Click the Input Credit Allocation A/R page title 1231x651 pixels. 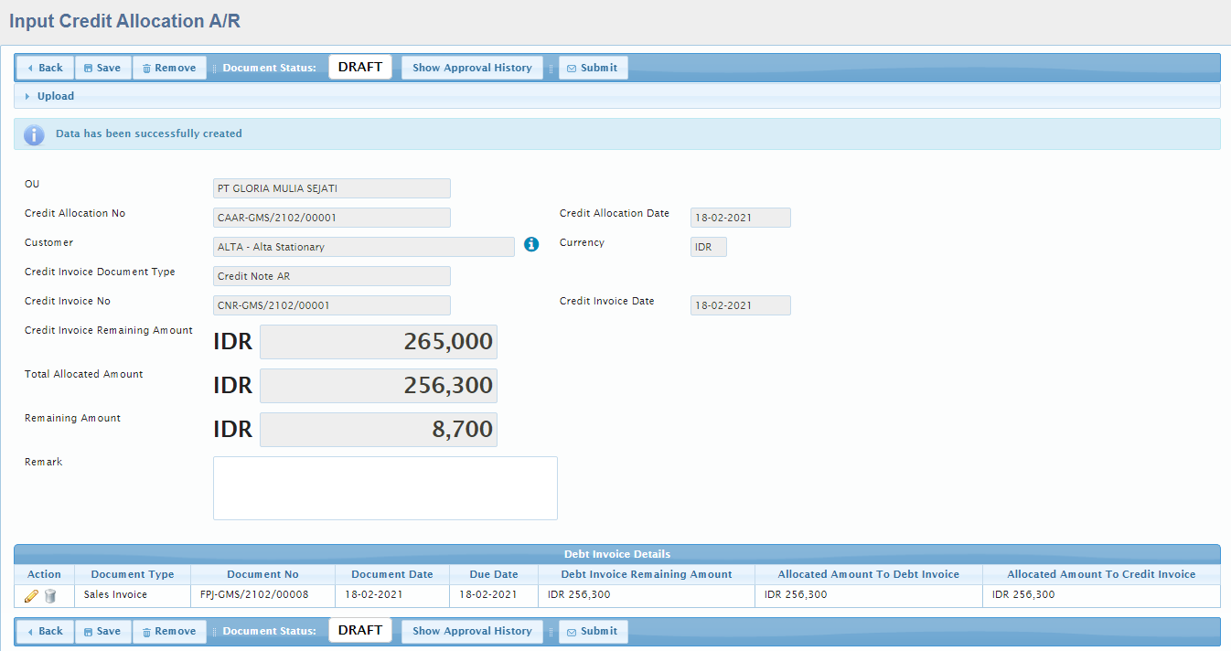(125, 21)
